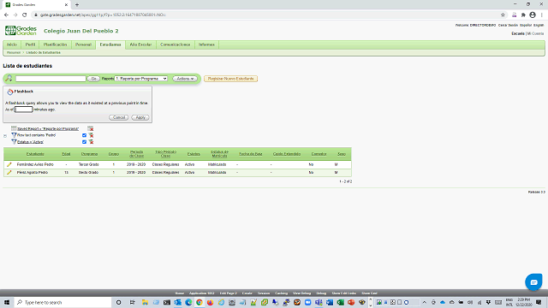Focus the Flashback minutes ago field
Image resolution: width=548 pixels, height=308 pixels.
click(23, 110)
